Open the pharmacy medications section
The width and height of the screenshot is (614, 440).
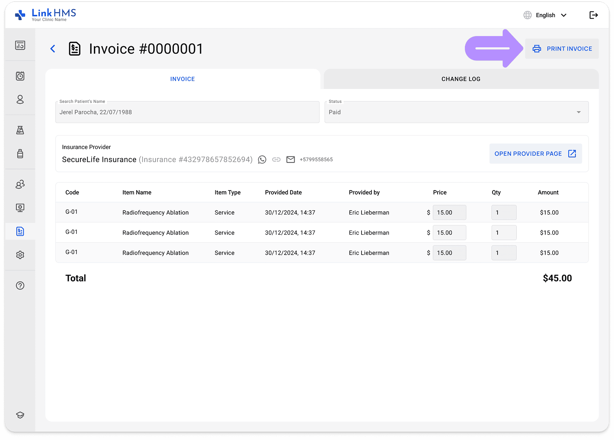[x=20, y=154]
